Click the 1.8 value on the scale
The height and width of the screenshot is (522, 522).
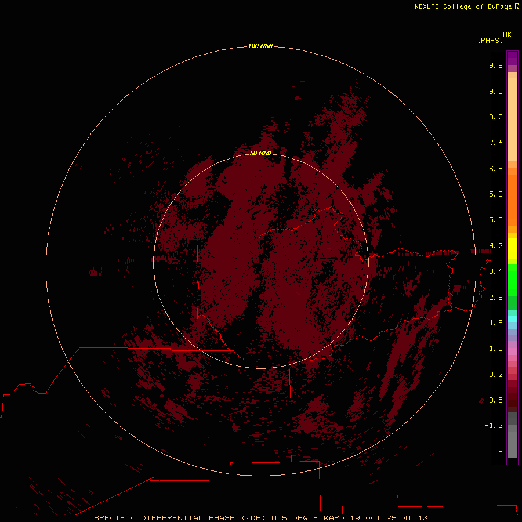pos(496,323)
